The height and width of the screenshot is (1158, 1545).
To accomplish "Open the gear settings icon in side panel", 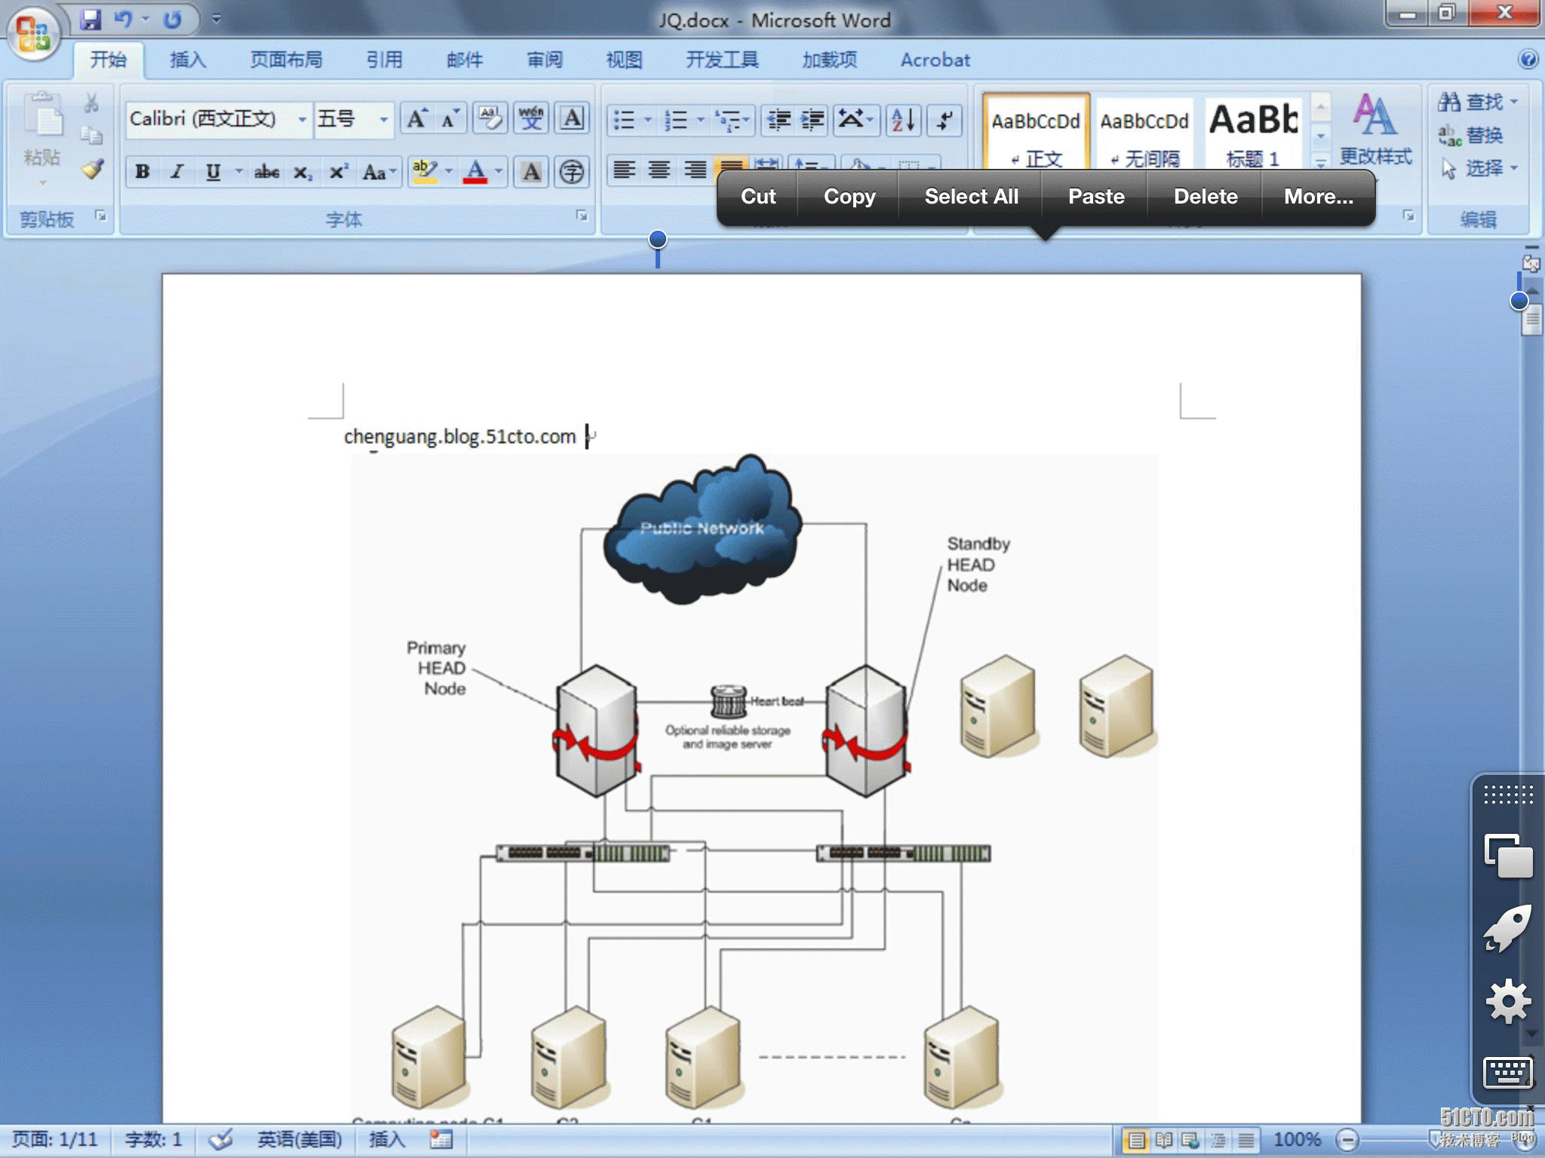I will (1507, 1001).
